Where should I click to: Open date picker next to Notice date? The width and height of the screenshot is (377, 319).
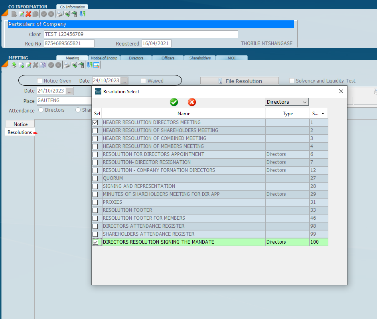pos(124,81)
